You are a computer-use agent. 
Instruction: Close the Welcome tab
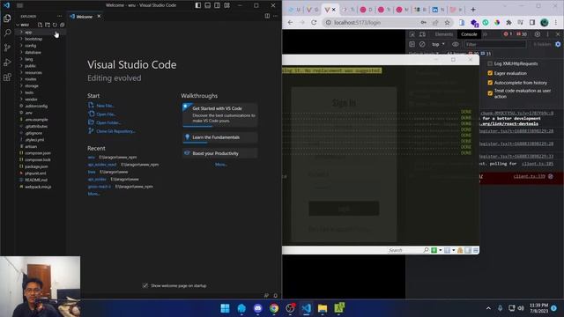click(x=99, y=16)
